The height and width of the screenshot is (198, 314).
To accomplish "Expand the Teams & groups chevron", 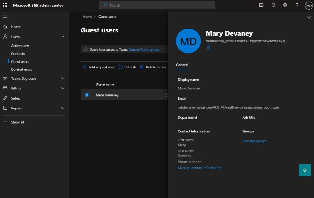I will point(63,78).
